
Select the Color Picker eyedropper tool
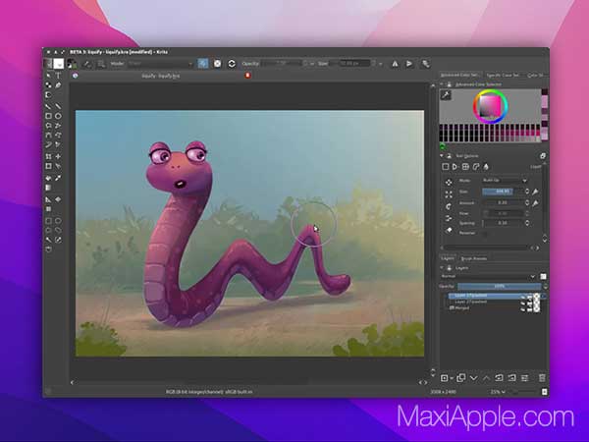point(58,178)
